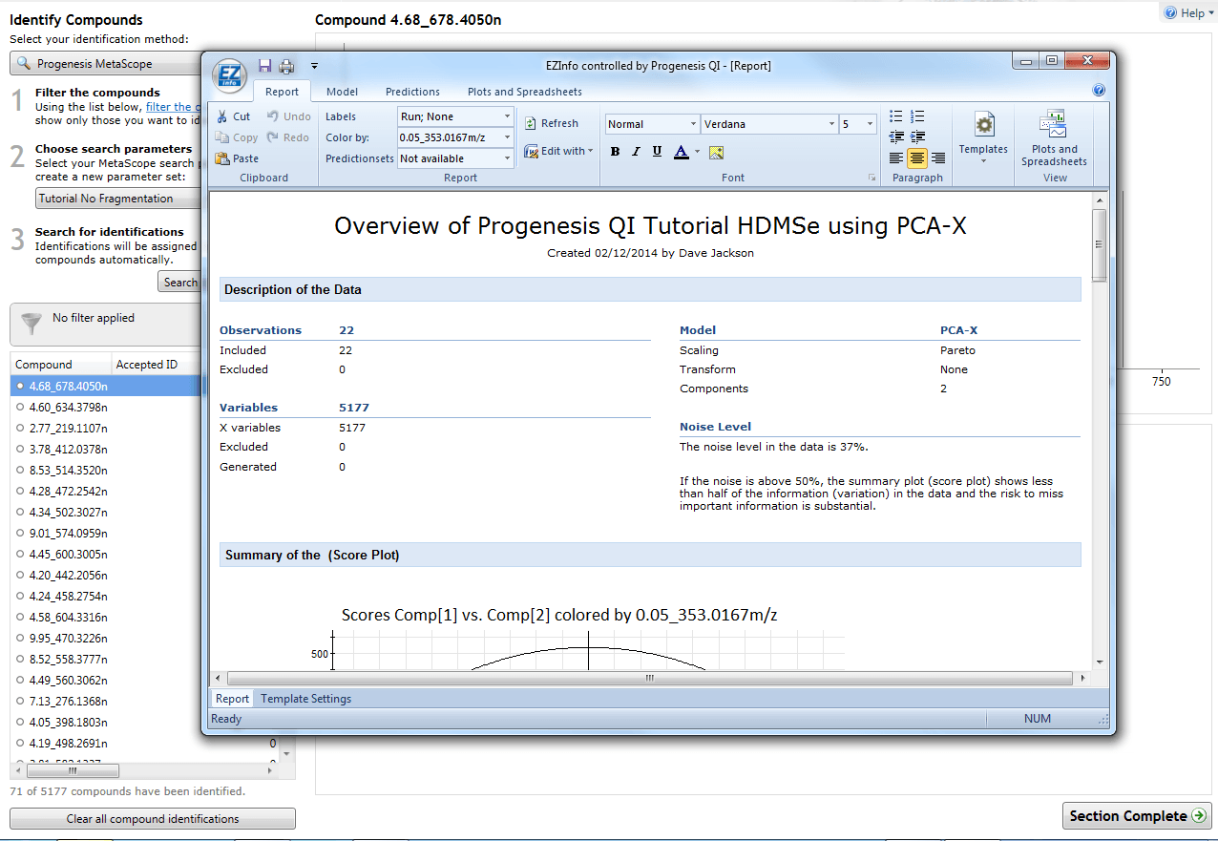1218x841 pixels.
Task: Click the Copy icon in Clipboard group
Action: pos(222,137)
